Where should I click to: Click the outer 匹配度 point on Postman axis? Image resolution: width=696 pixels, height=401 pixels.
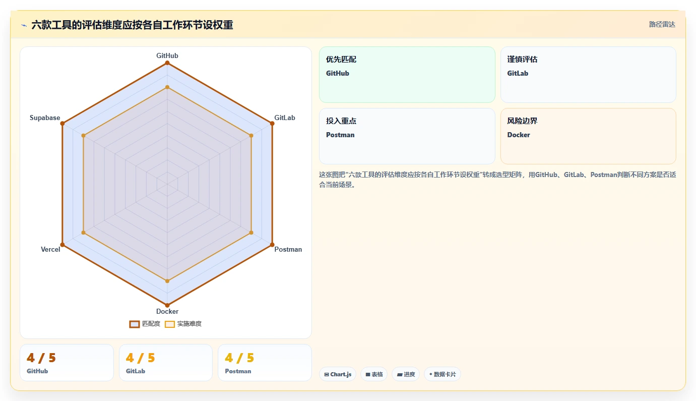pyautogui.click(x=272, y=245)
